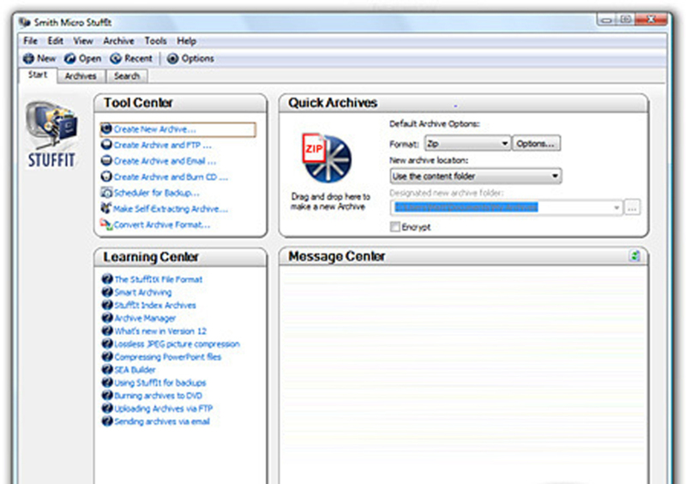This screenshot has width=686, height=484.
Task: Click the Format Options... button
Action: 536,143
